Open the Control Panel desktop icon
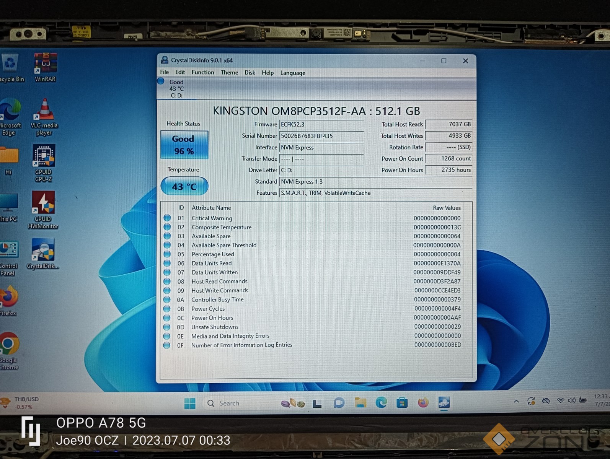This screenshot has width=610, height=459. pyautogui.click(x=8, y=259)
